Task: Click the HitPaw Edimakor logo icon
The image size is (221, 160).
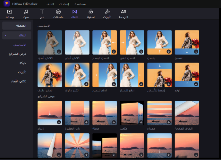Action: pos(6,4)
